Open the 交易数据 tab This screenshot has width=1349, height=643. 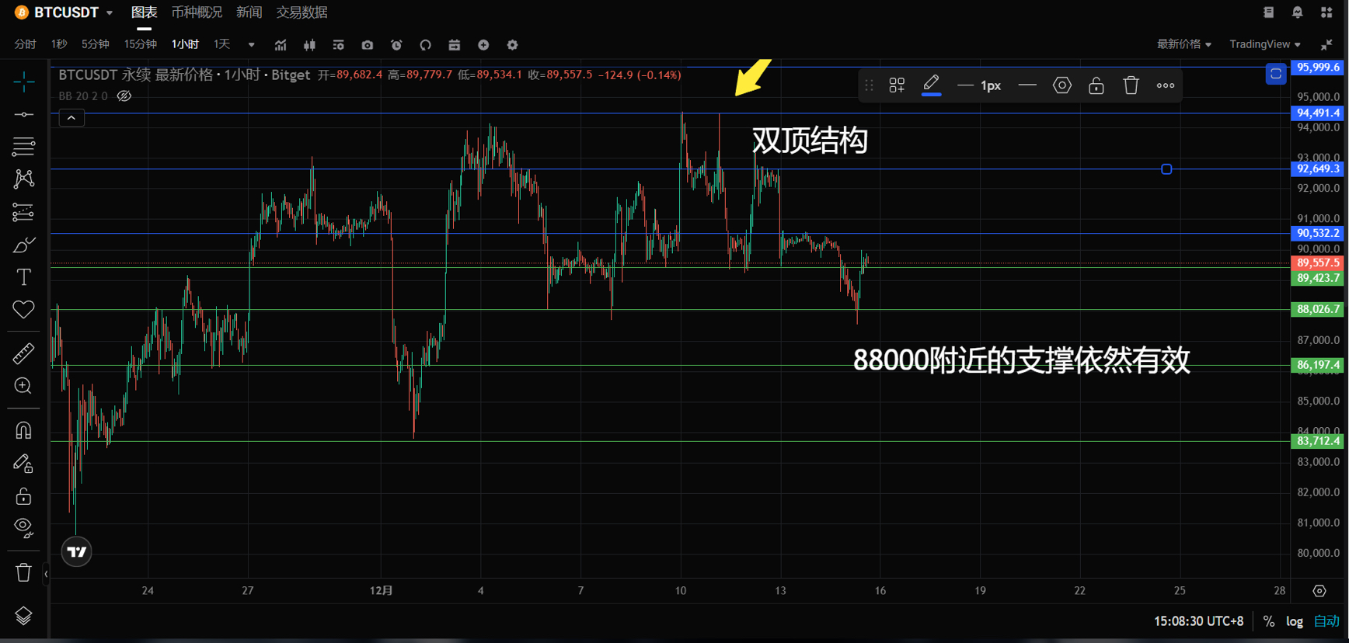[x=302, y=12]
